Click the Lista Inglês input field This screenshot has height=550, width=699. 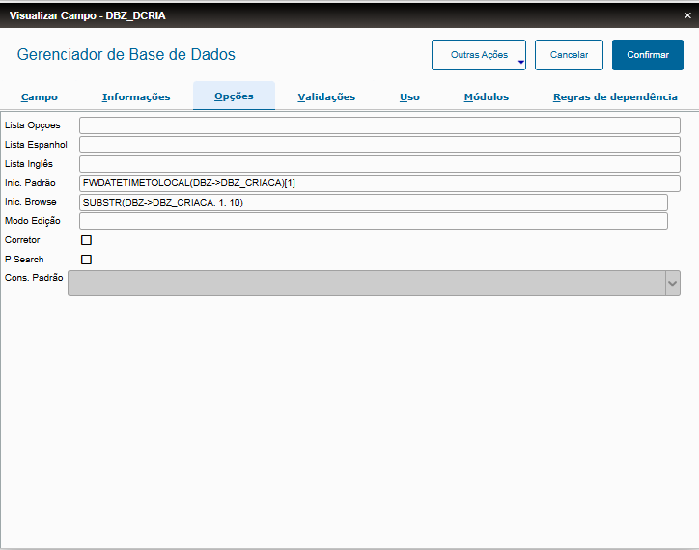(x=379, y=164)
